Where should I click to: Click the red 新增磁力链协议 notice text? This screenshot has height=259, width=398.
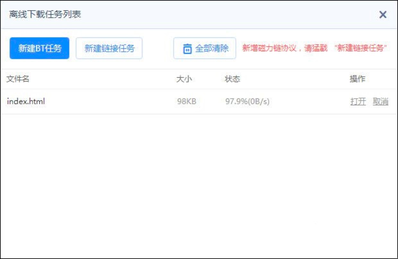coord(315,49)
